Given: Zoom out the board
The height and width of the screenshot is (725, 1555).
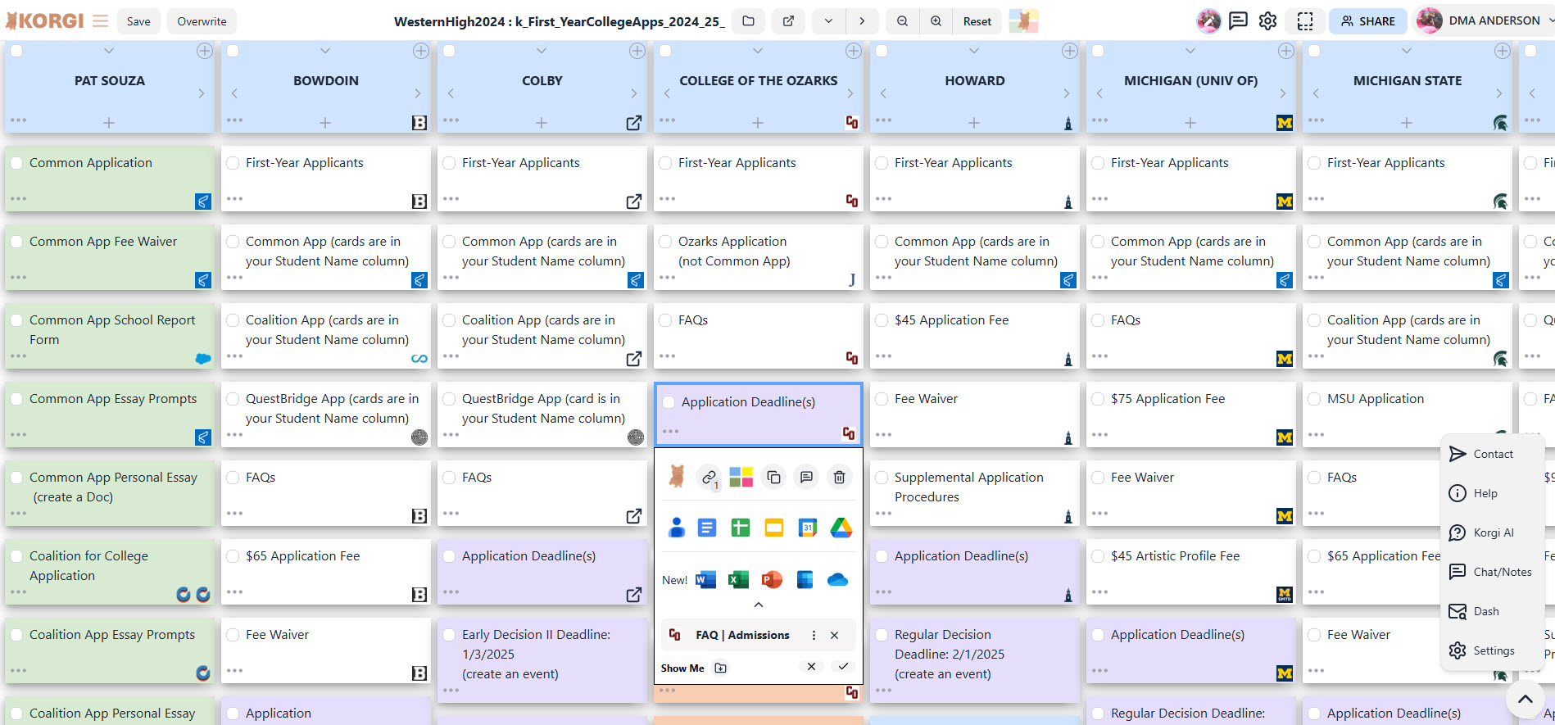Looking at the screenshot, I should point(902,21).
